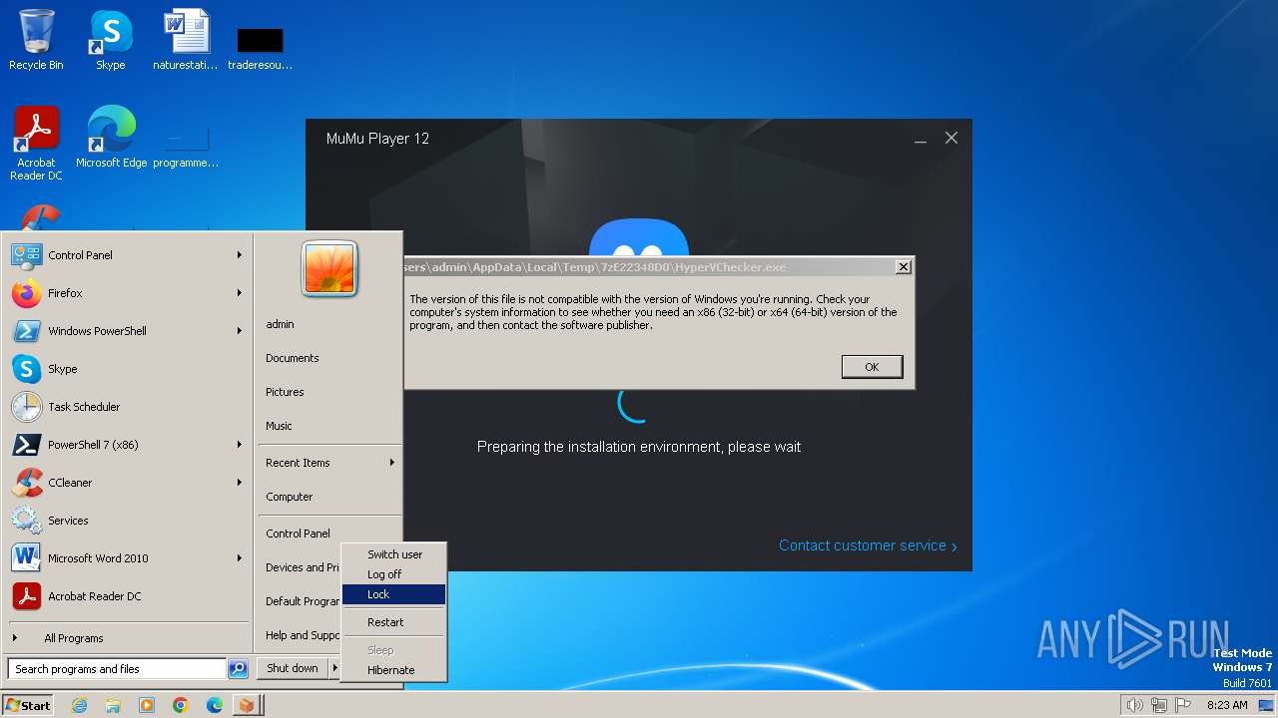The image size is (1278, 718).
Task: Show All Programs list
Action: point(128,638)
